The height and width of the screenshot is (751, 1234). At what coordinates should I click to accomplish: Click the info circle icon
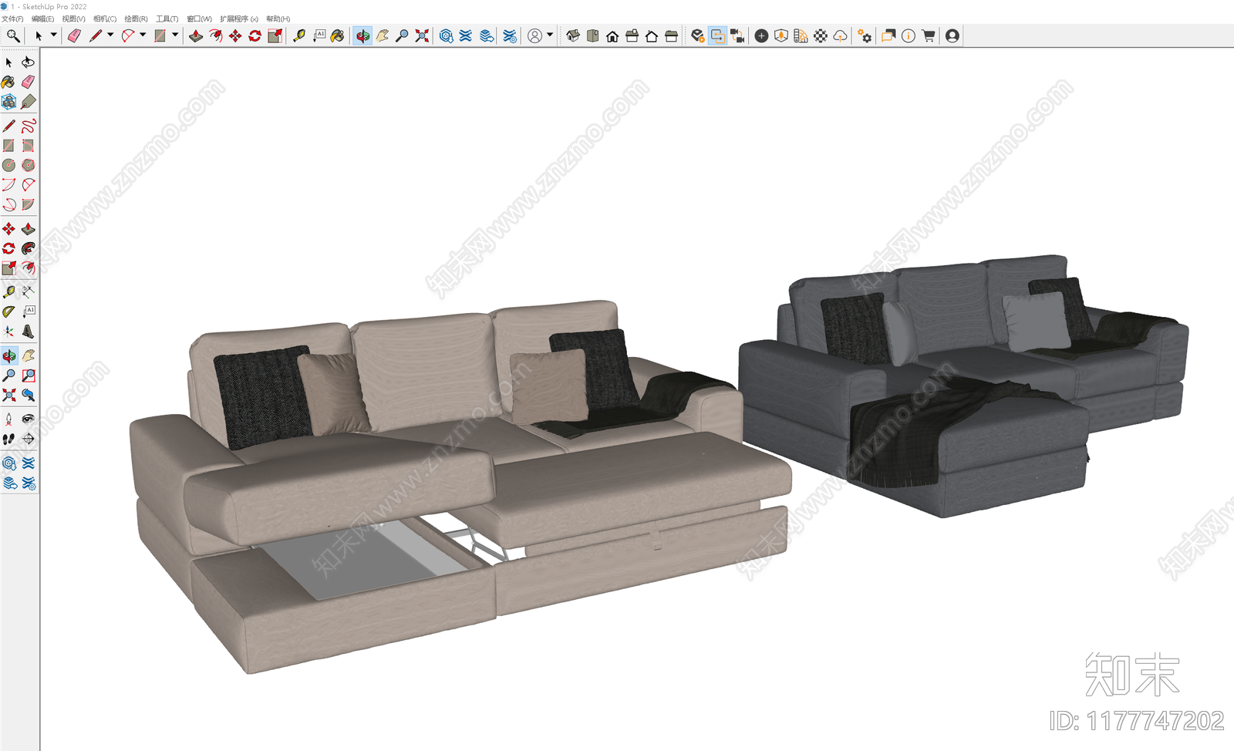(909, 35)
